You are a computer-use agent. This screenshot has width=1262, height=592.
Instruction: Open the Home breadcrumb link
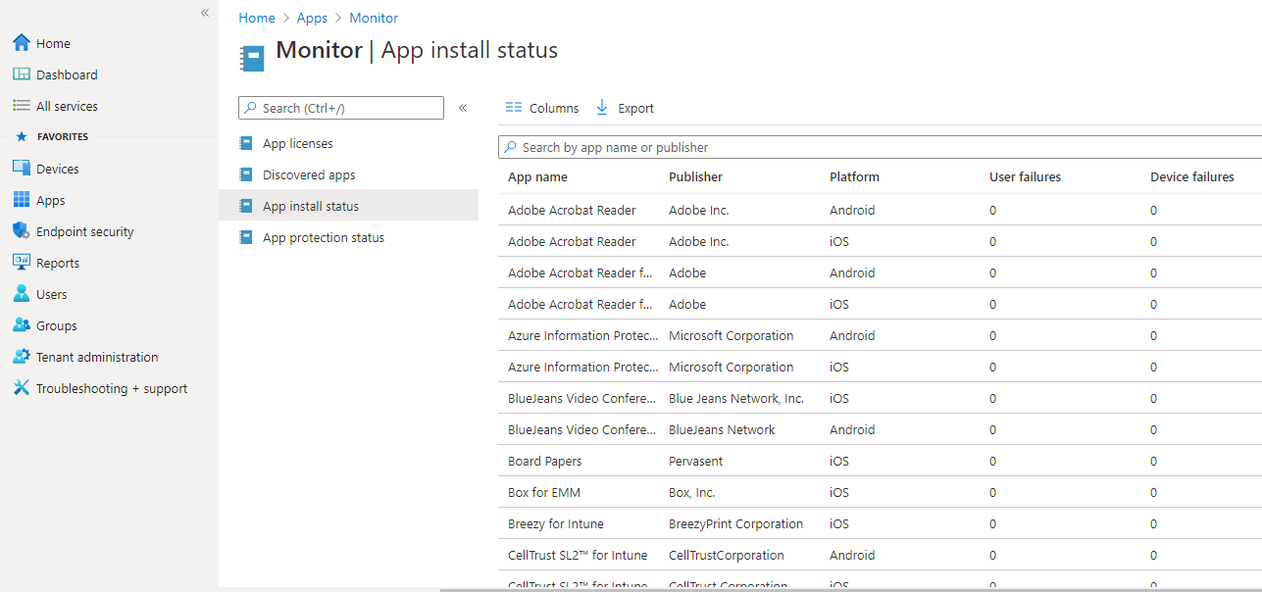pos(257,18)
